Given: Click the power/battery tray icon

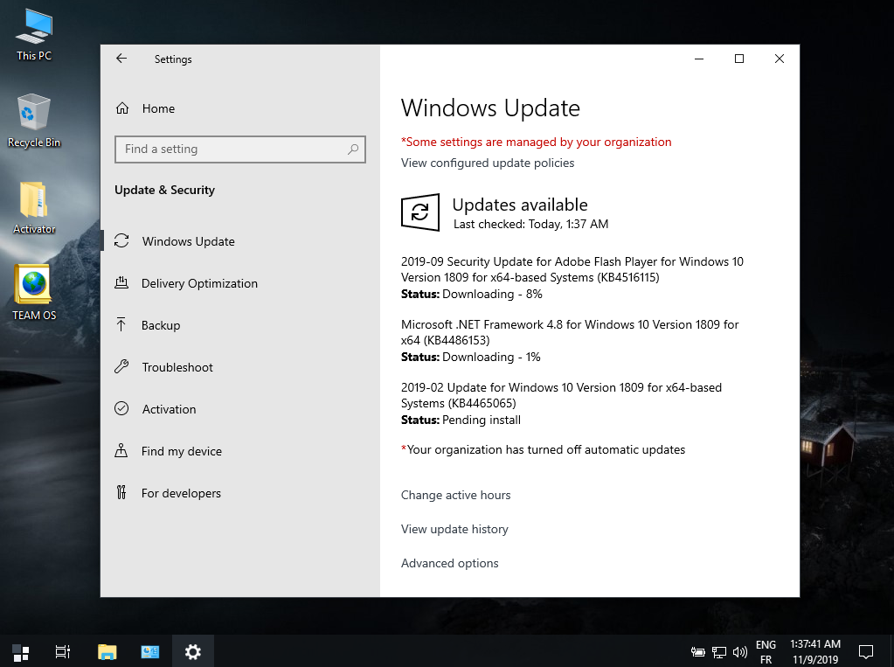Looking at the screenshot, I should 698,651.
